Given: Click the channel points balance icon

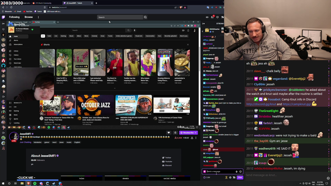Looking at the screenshot, I should pyautogui.click(x=204, y=178).
